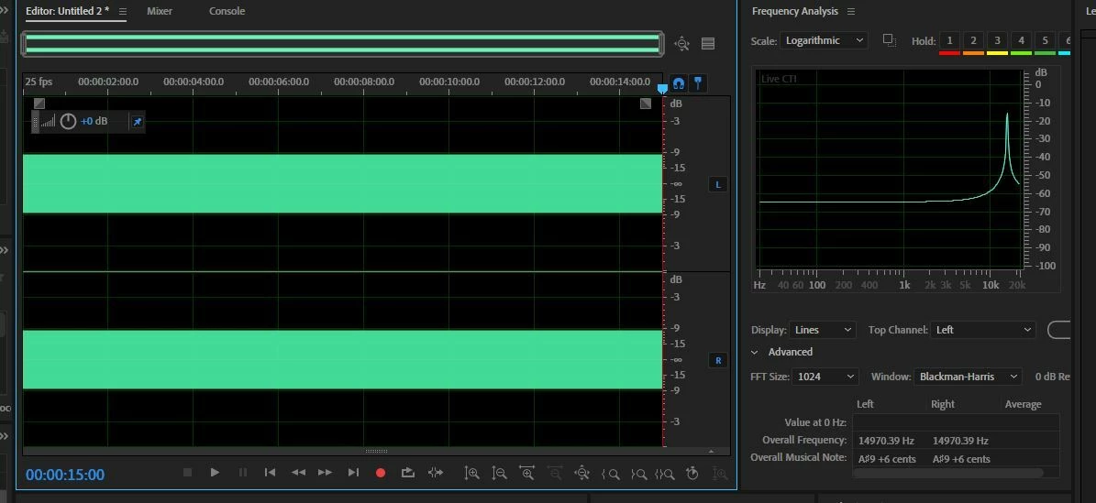Click the Live CTI label in graph
This screenshot has height=503, width=1096.
tap(778, 79)
